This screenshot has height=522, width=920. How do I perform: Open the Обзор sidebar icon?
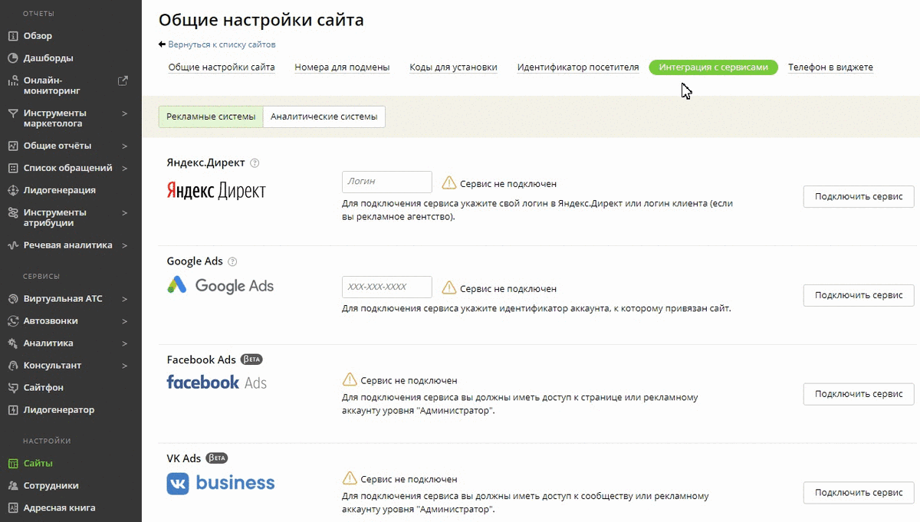pos(12,36)
